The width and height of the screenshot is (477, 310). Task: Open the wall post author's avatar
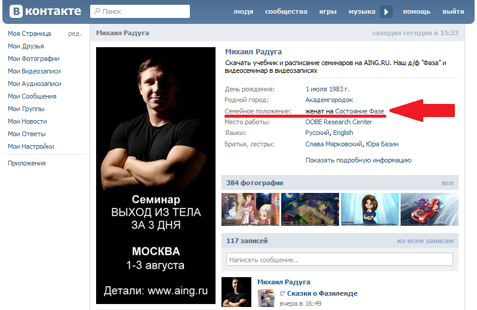click(236, 291)
